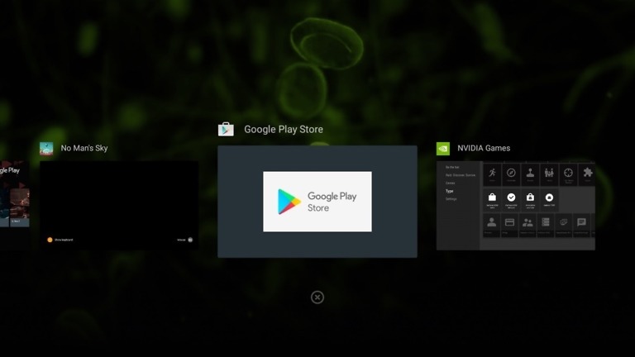635x357 pixels.
Task: Click the running man icon in NVIDIA Games
Action: [492, 174]
